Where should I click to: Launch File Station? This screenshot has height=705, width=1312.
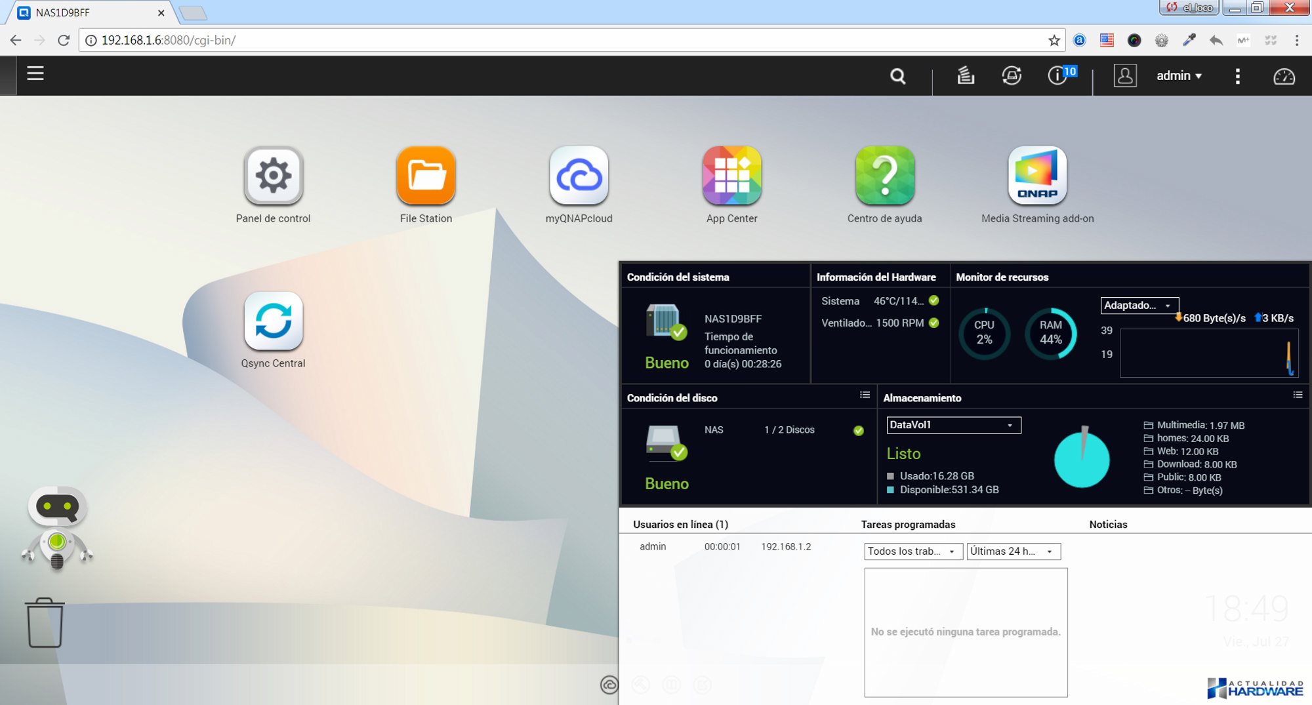426,176
